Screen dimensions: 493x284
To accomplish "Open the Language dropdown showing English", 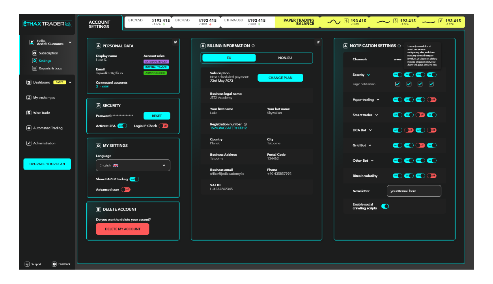I will click(x=133, y=165).
